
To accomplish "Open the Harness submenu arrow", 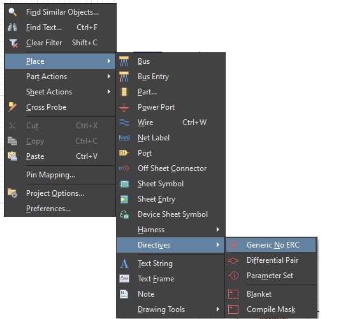I will coord(218,229).
